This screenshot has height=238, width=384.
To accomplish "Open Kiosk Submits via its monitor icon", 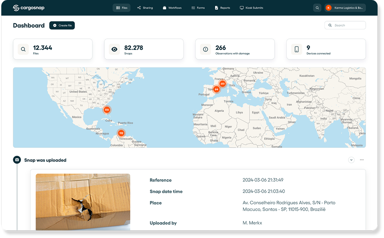I will tap(241, 7).
